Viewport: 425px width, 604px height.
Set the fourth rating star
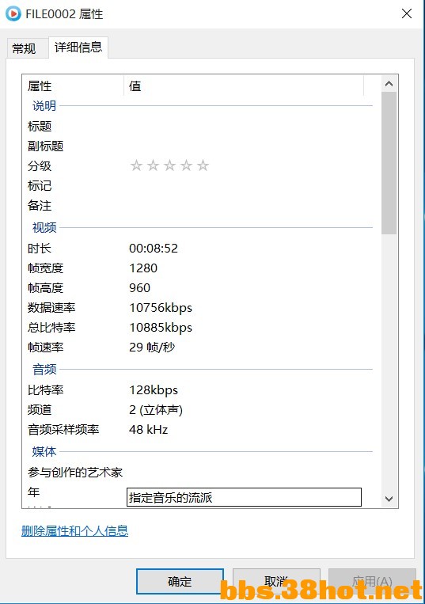186,165
